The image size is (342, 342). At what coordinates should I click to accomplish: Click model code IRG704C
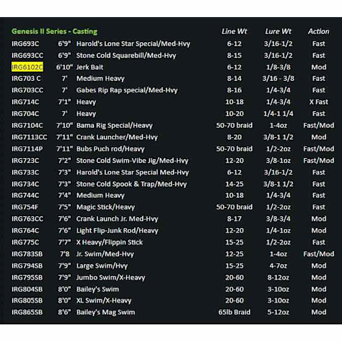[x=25, y=113]
